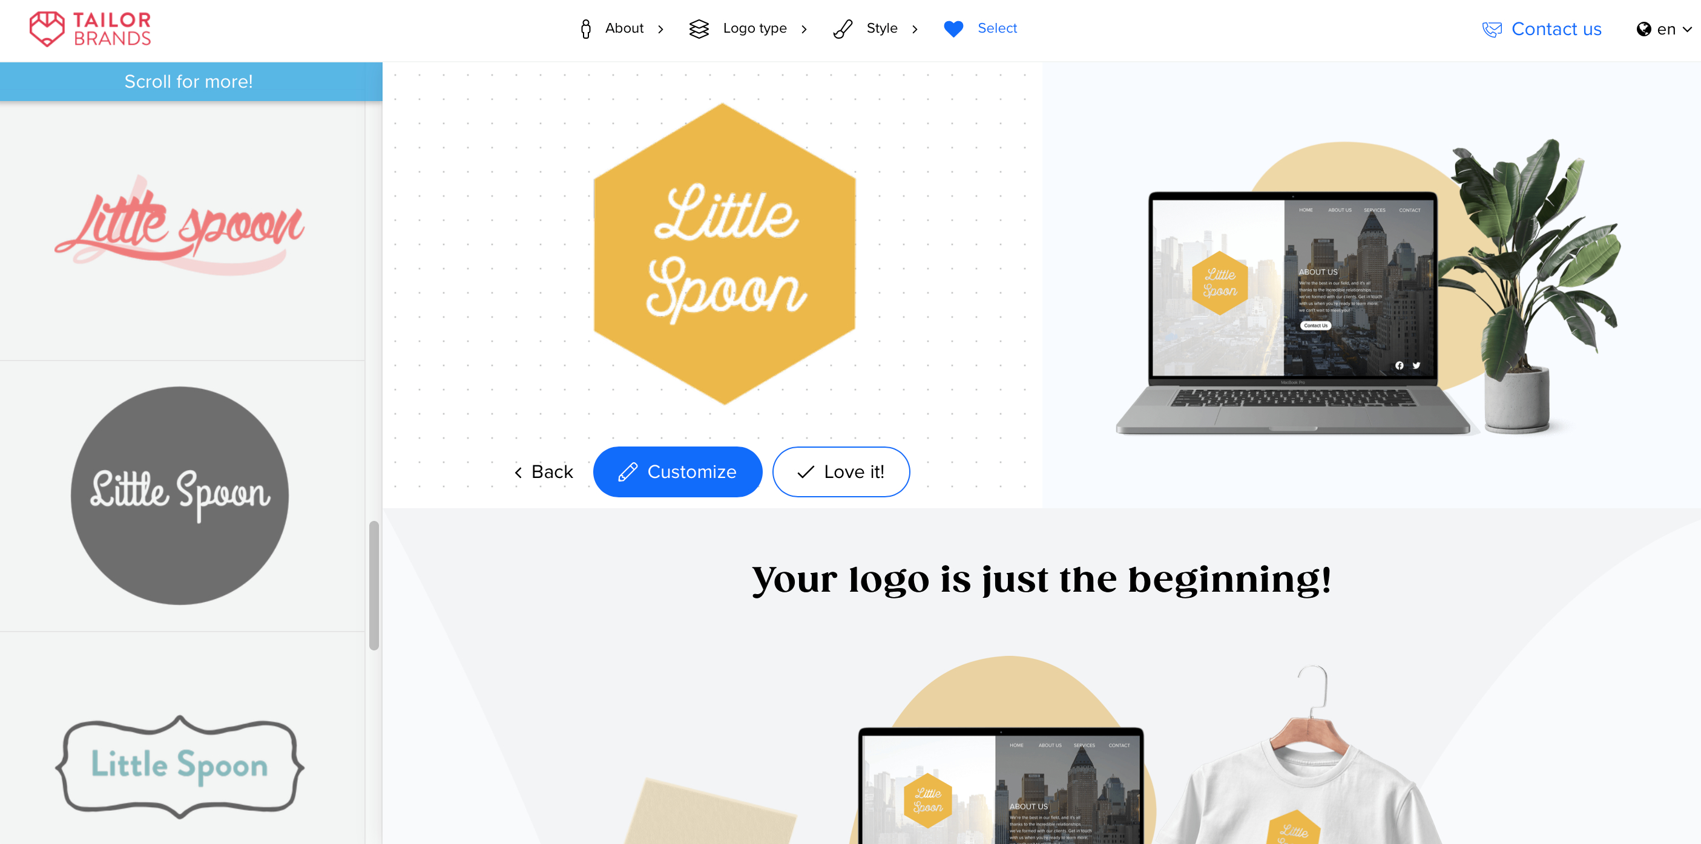This screenshot has width=1701, height=844.
Task: Click the checkmark icon on Love it
Action: click(x=806, y=471)
